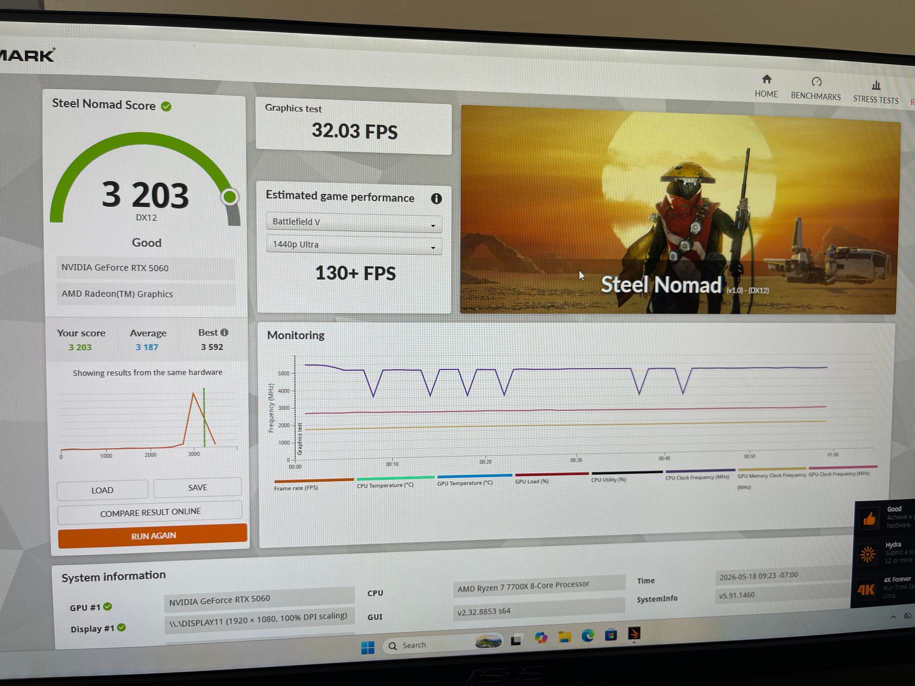
Task: Open Microsoft Store from the taskbar
Action: 611,635
